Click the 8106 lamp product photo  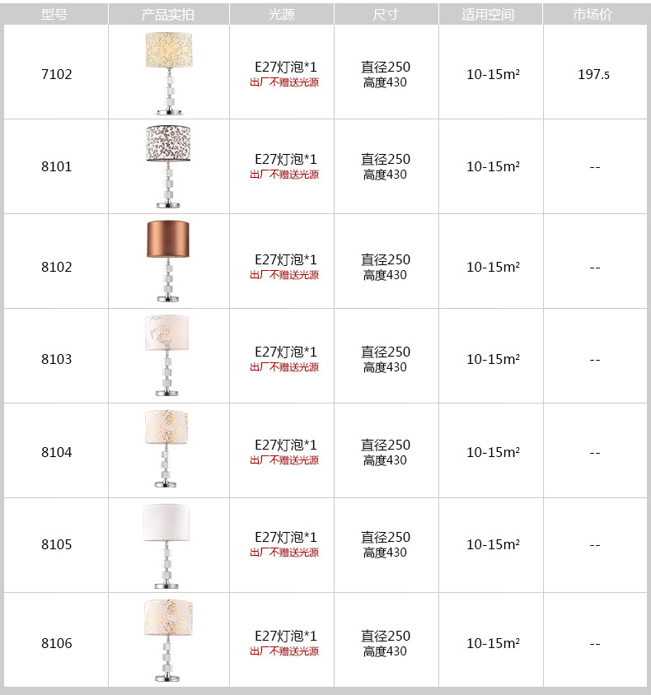point(168,641)
